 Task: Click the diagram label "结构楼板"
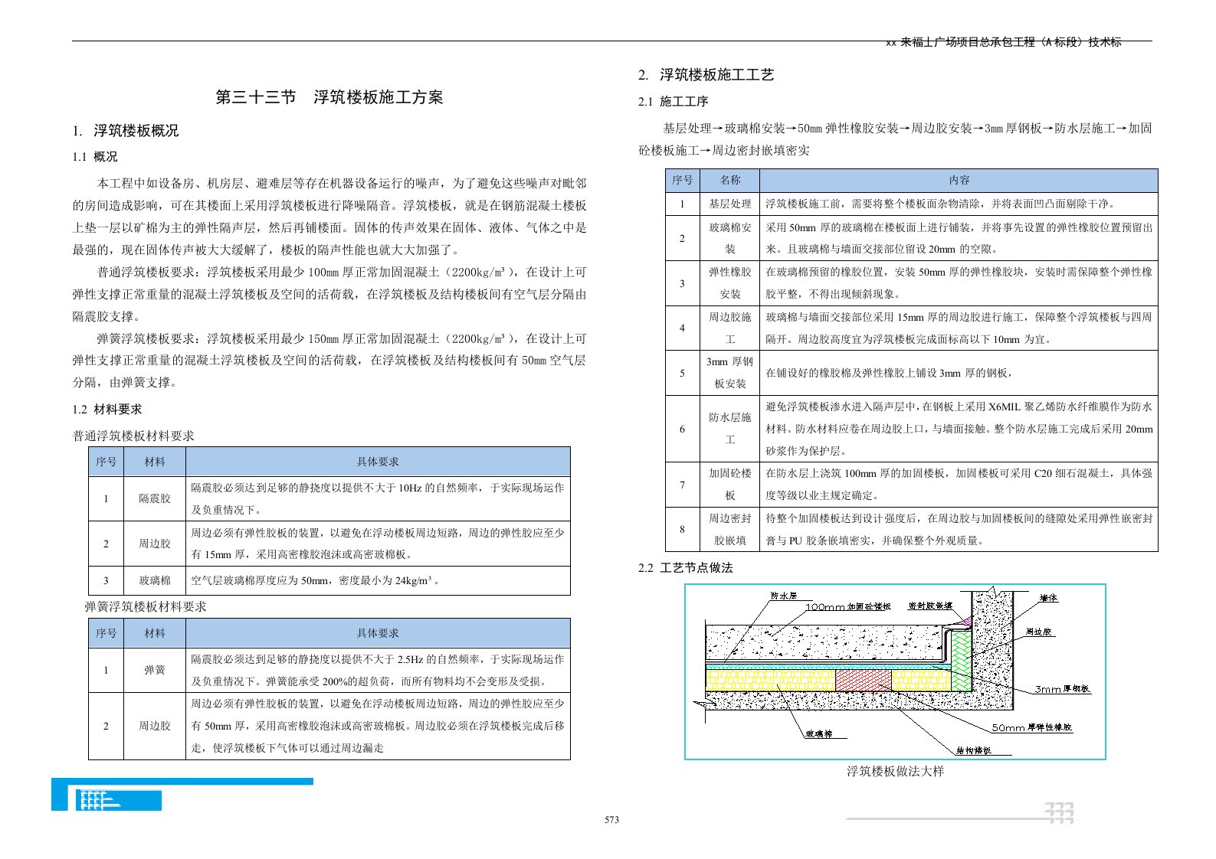pyautogui.click(x=973, y=750)
